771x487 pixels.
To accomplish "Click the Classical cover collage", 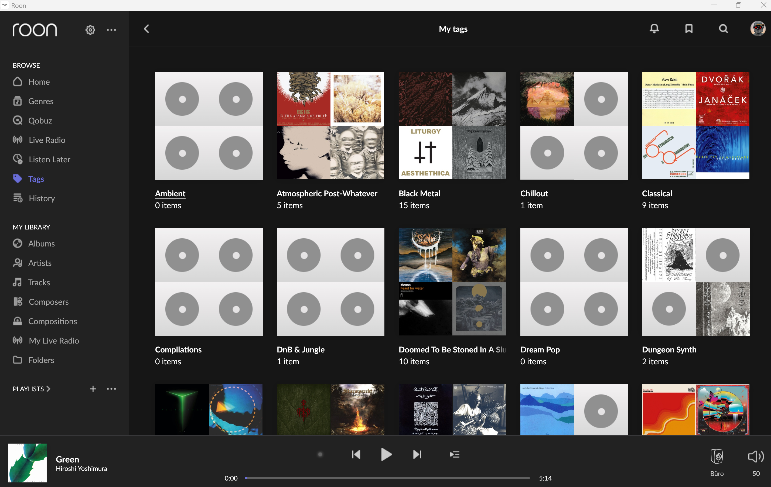I will tap(695, 126).
